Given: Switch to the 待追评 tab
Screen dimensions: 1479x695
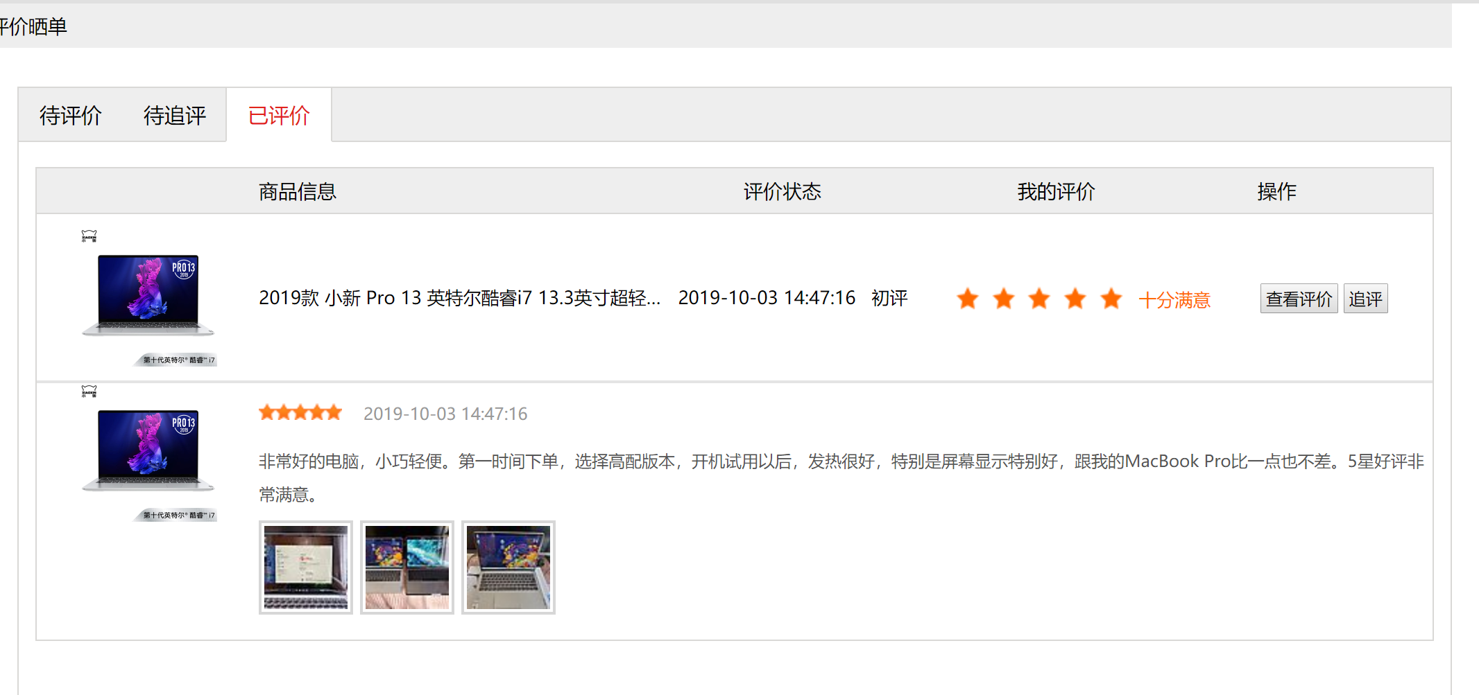Looking at the screenshot, I should [x=174, y=115].
